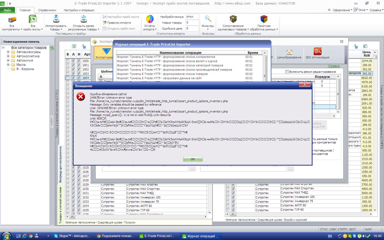Open the Справка dropdown in the top bar
384x240 pixels.
click(x=377, y=10)
